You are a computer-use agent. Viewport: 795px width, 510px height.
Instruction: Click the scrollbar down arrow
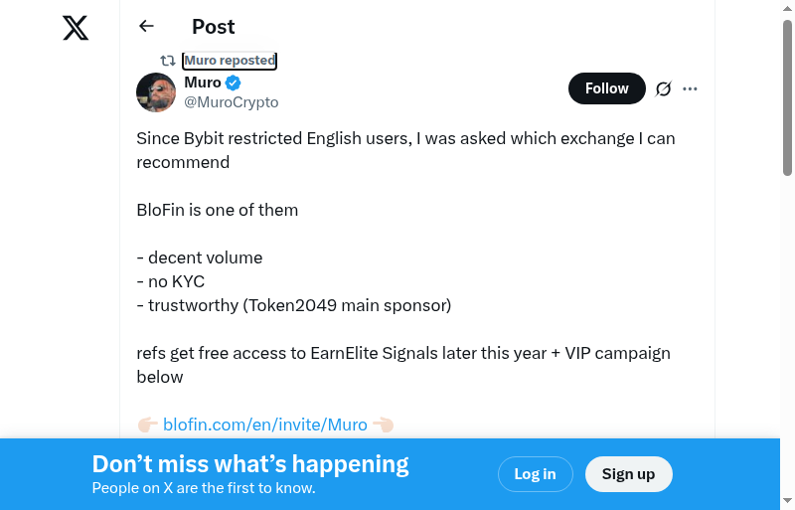[x=787, y=501]
